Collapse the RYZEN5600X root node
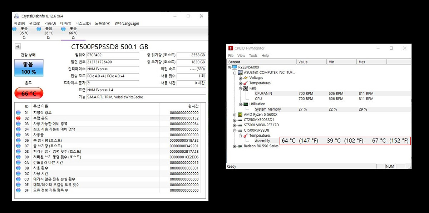Image resolution: width=429 pixels, height=213 pixels. click(x=230, y=67)
